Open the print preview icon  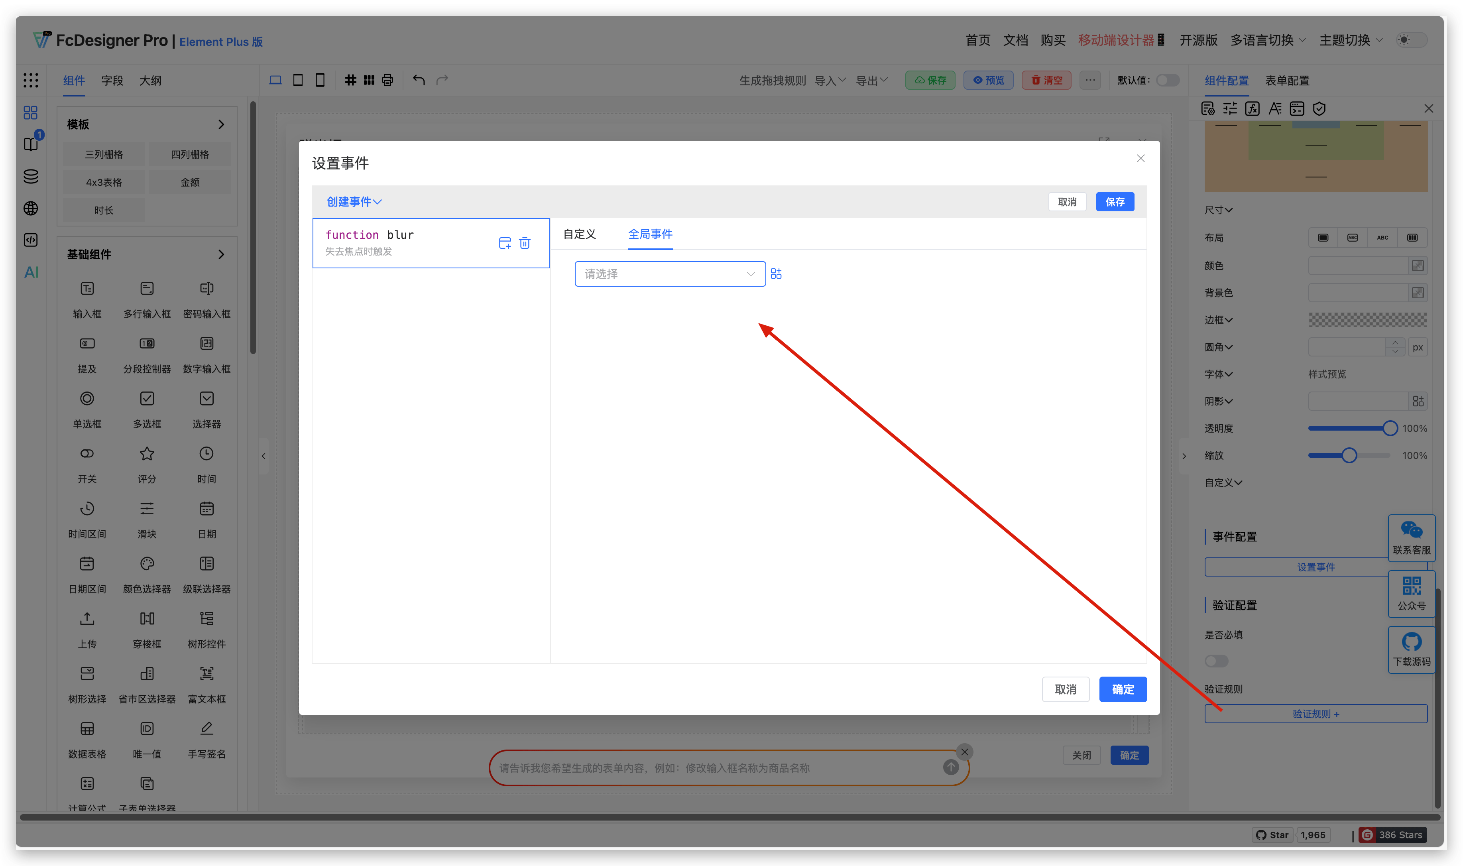pyautogui.click(x=387, y=80)
